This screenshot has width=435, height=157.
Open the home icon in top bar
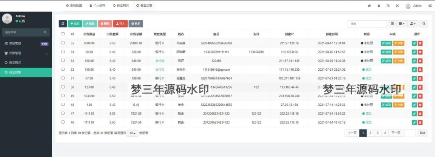(369, 6)
